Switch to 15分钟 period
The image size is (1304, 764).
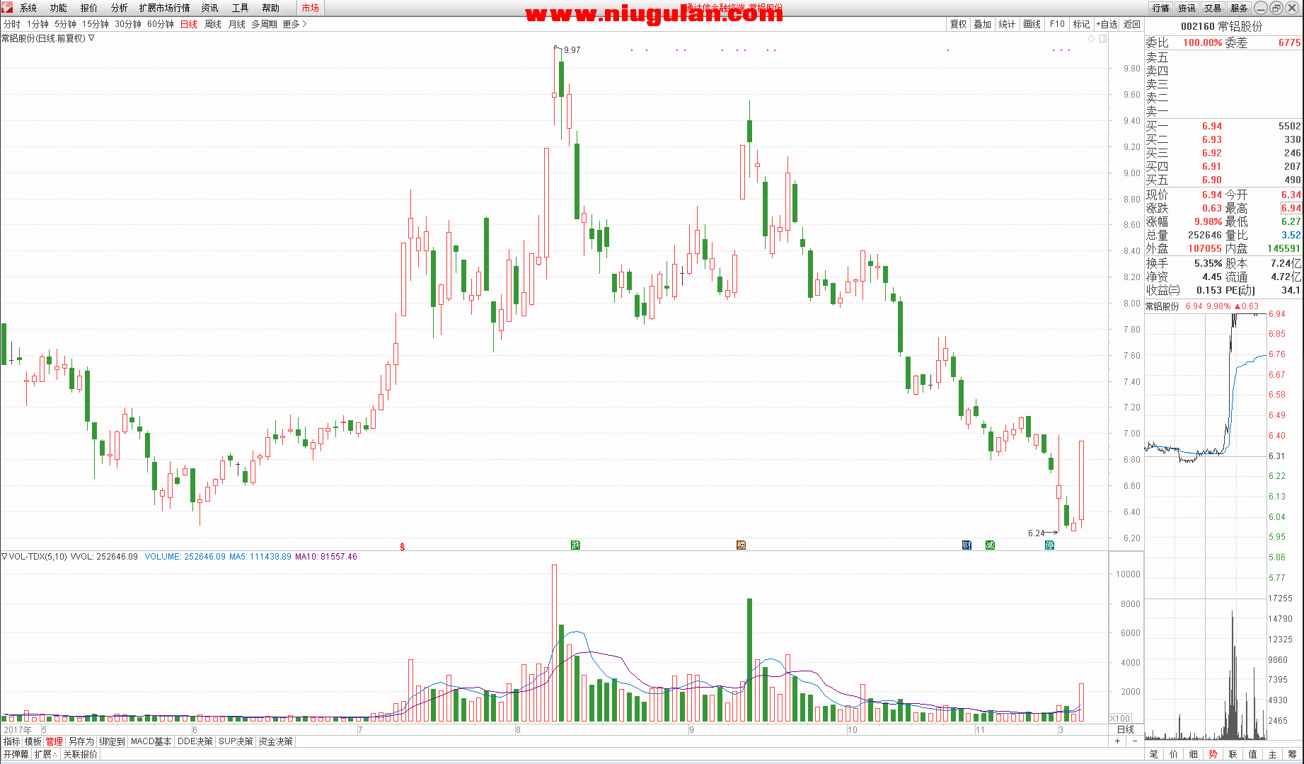[x=96, y=24]
